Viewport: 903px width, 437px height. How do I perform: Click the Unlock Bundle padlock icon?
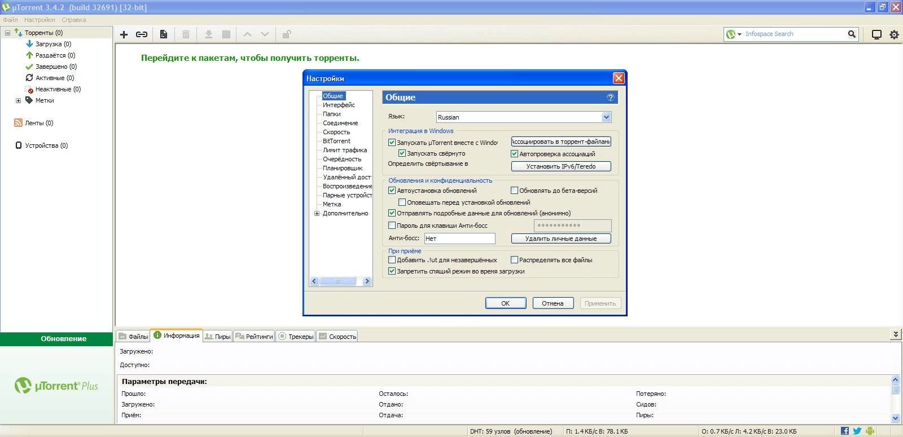point(287,34)
